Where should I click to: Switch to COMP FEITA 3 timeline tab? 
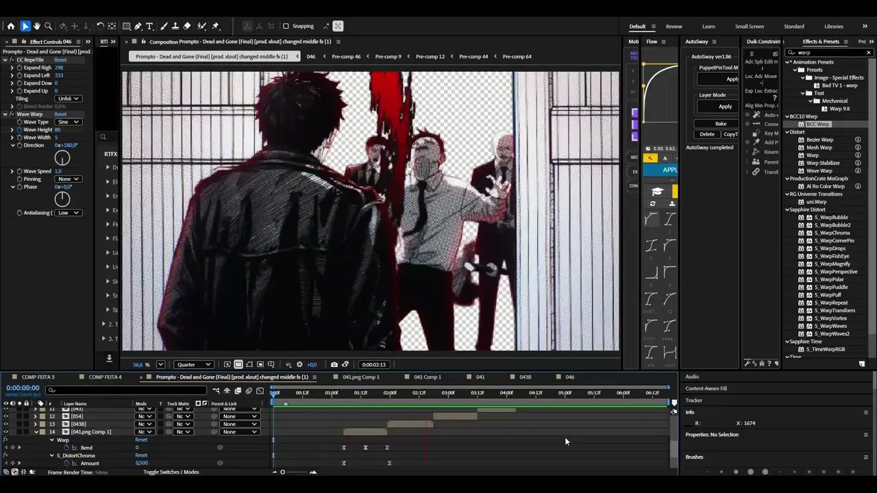pyautogui.click(x=38, y=377)
